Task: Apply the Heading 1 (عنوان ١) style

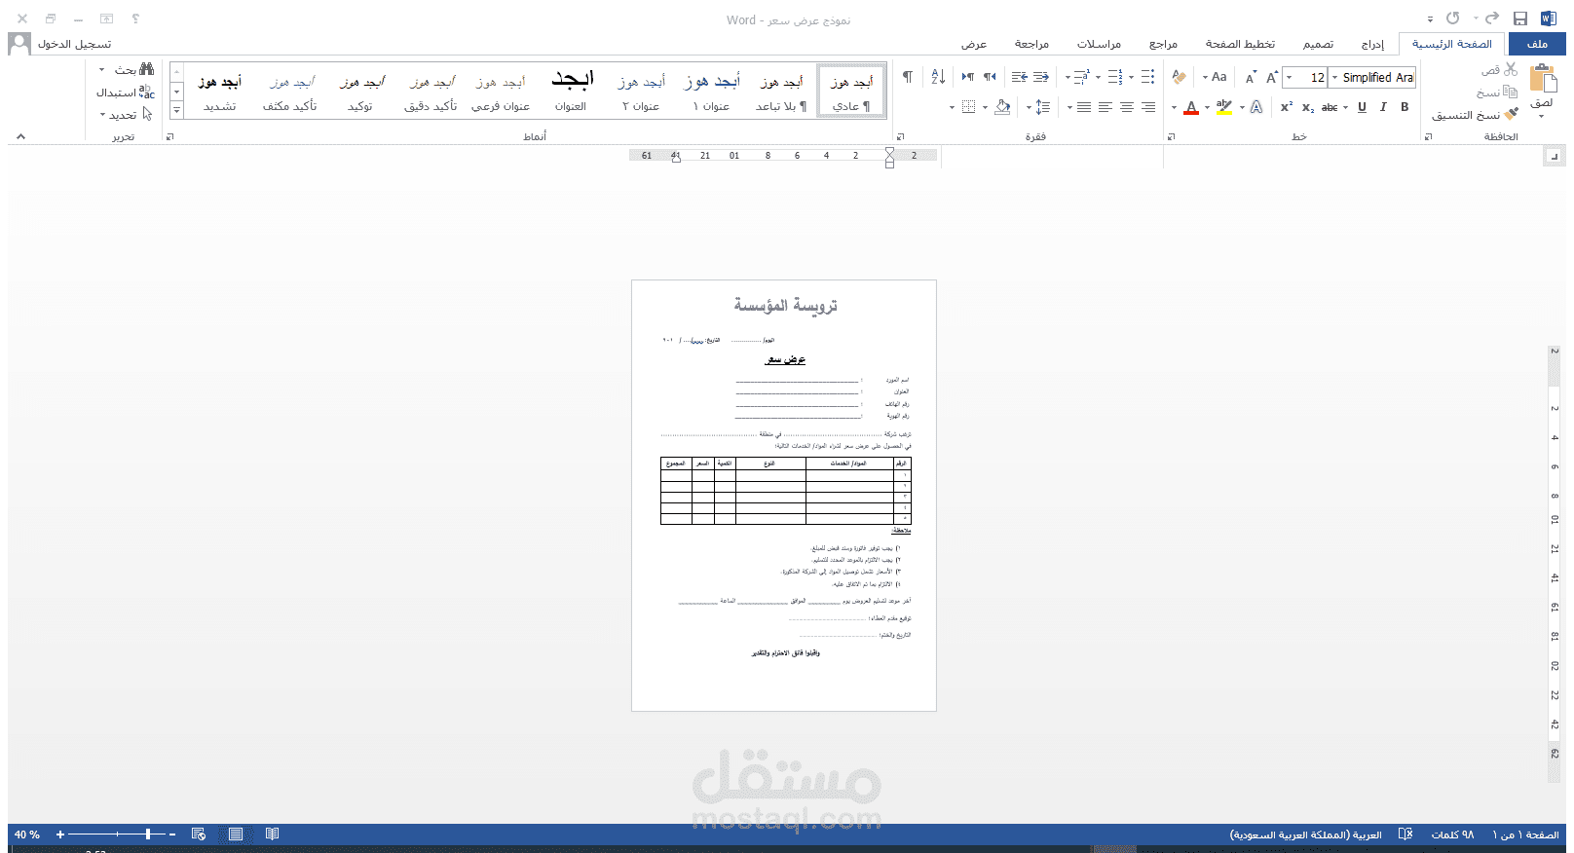Action: click(711, 92)
